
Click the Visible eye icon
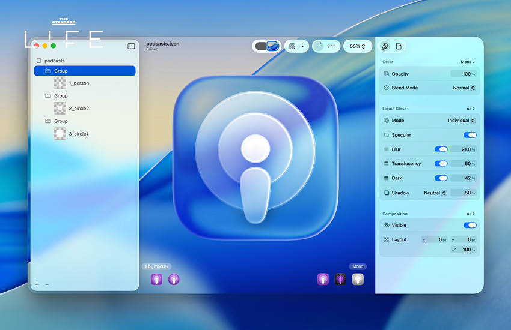(386, 225)
